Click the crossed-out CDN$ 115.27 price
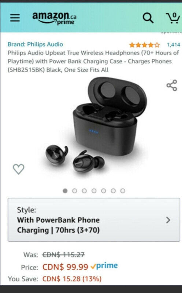 (x=63, y=254)
